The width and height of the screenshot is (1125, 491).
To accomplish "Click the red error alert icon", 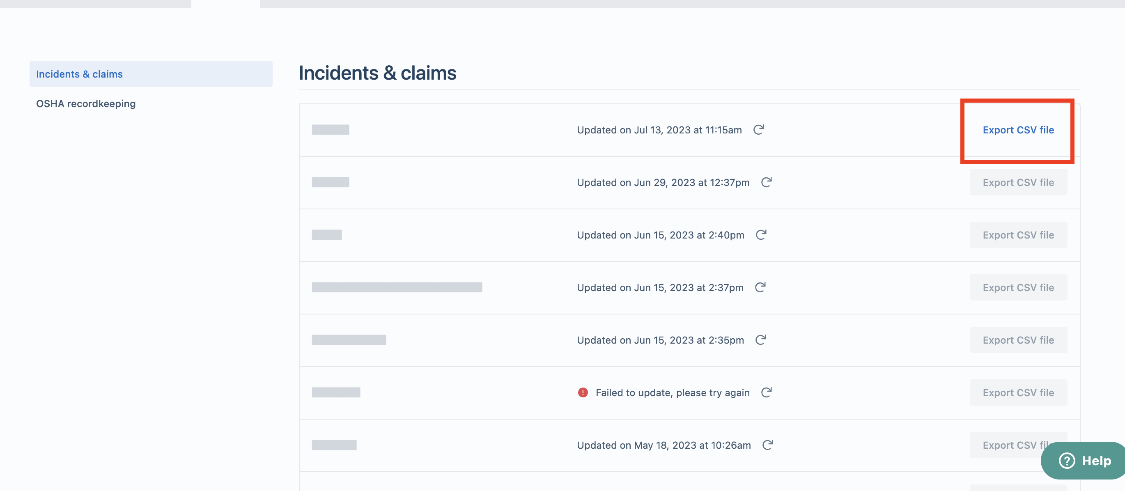I will tap(583, 392).
